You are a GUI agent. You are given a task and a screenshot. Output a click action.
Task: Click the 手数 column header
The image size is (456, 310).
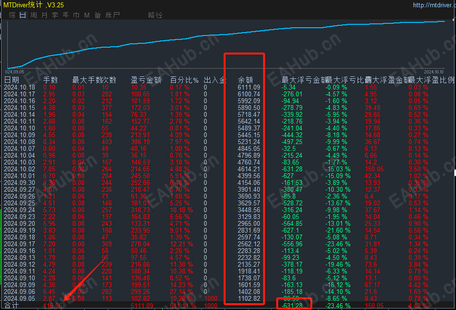click(51, 80)
